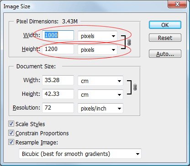The height and width of the screenshot is (166, 190).
Task: Click the Image Size title text
Action: (17, 6)
